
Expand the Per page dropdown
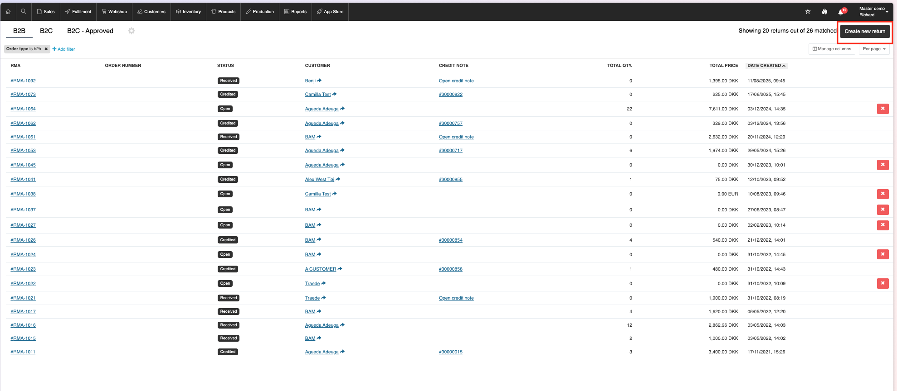874,49
